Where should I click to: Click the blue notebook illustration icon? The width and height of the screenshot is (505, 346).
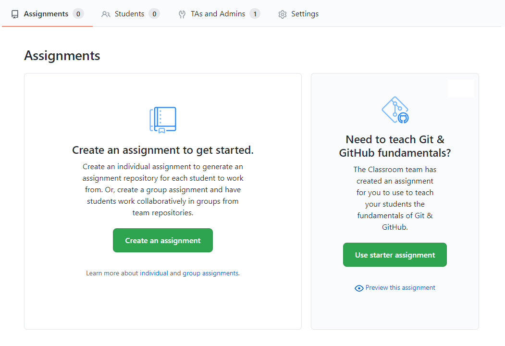[162, 120]
